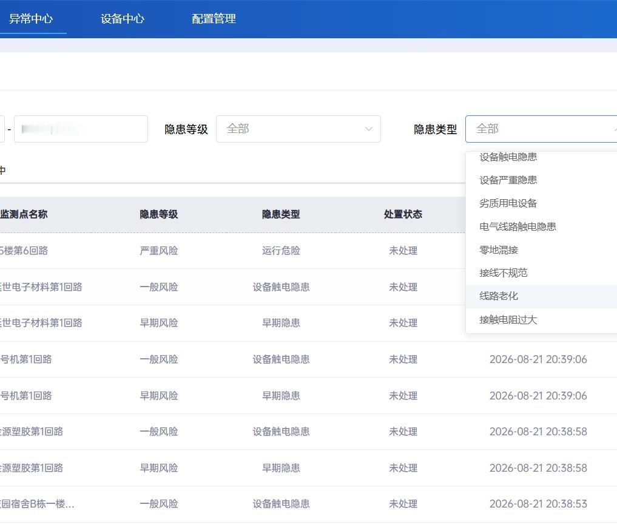Viewport: 617px width, 530px height.
Task: Click 5楼第6回路 row name
Action: coord(24,251)
